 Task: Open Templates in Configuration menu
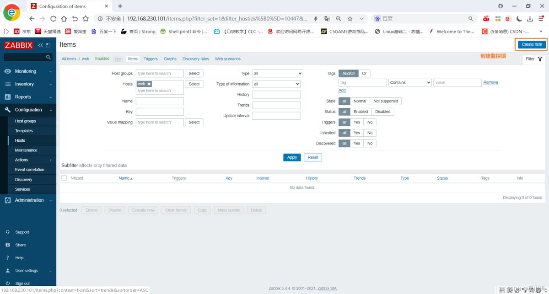pos(24,131)
